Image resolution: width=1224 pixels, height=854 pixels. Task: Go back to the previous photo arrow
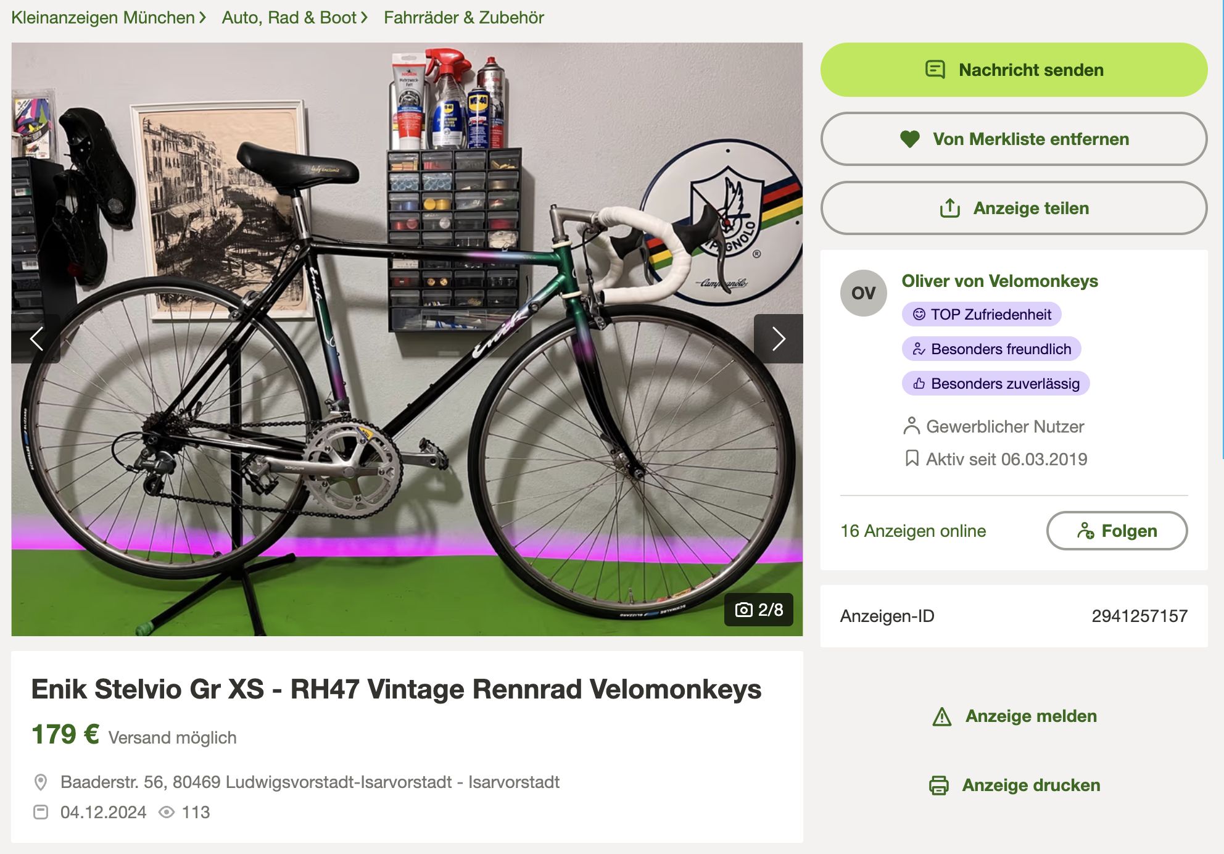(x=36, y=338)
